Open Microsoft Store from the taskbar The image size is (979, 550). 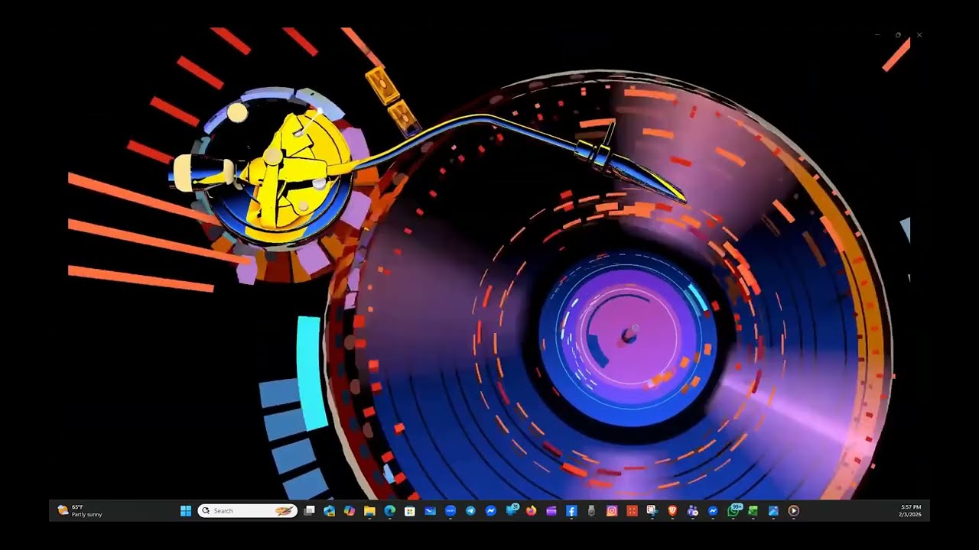pos(410,511)
